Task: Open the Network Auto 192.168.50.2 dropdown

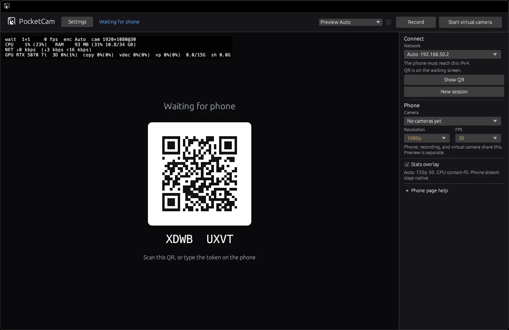Action: click(453, 54)
